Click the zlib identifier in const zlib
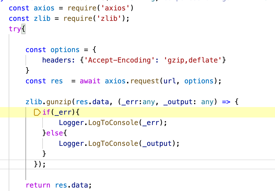Viewport: 275px width, 191px height. [42, 19]
